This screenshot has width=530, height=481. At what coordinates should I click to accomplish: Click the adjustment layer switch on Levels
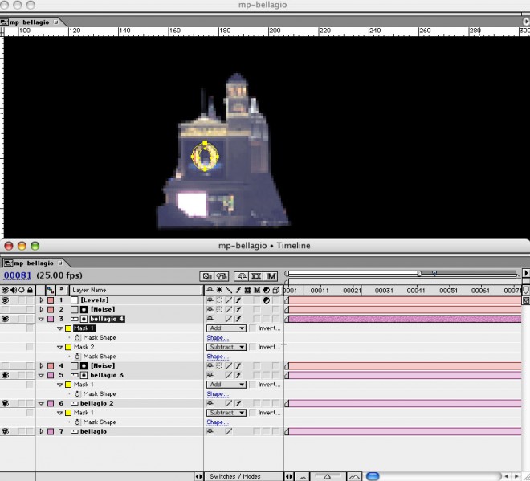pyautogui.click(x=267, y=300)
